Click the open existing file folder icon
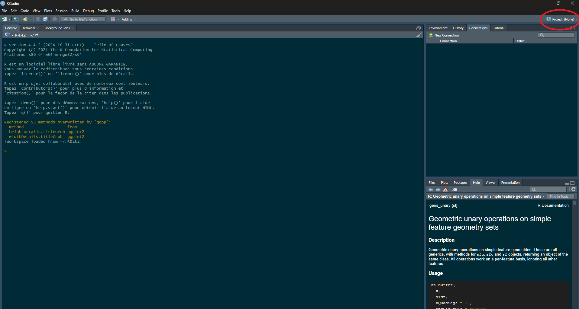This screenshot has height=309, width=579. tap(25, 19)
